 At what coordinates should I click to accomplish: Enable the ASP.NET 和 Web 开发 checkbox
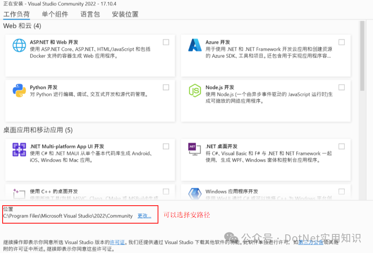pos(166,42)
